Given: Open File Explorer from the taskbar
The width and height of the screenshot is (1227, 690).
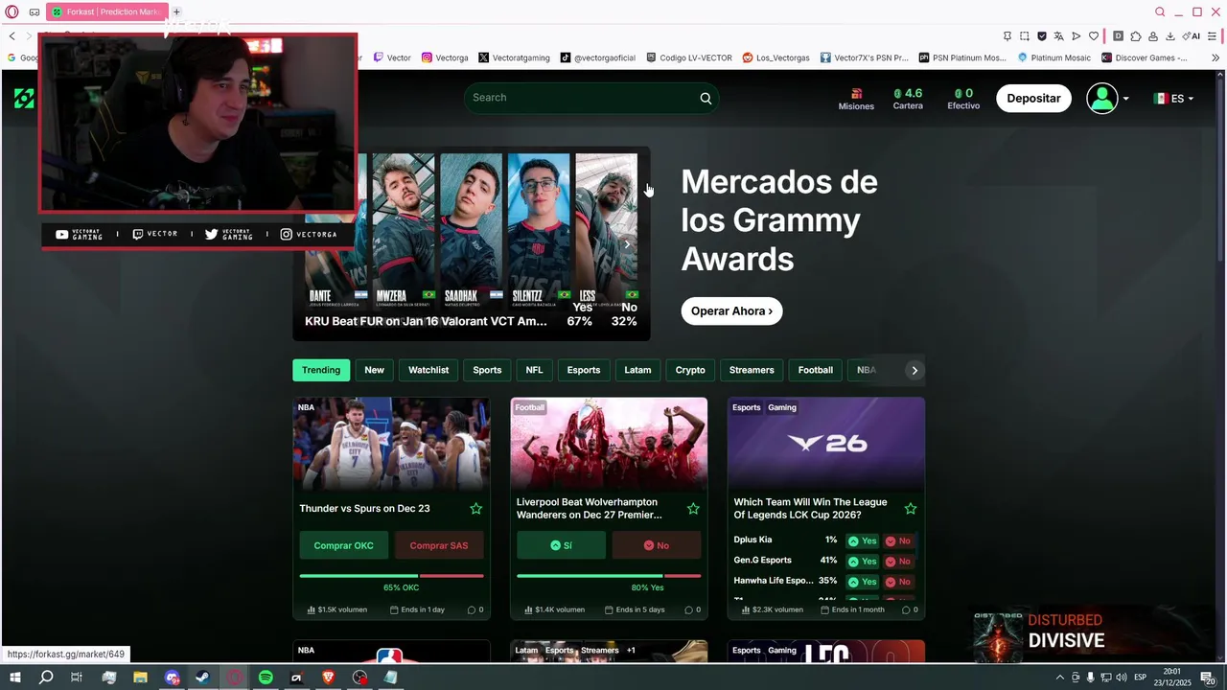Looking at the screenshot, I should (x=140, y=678).
